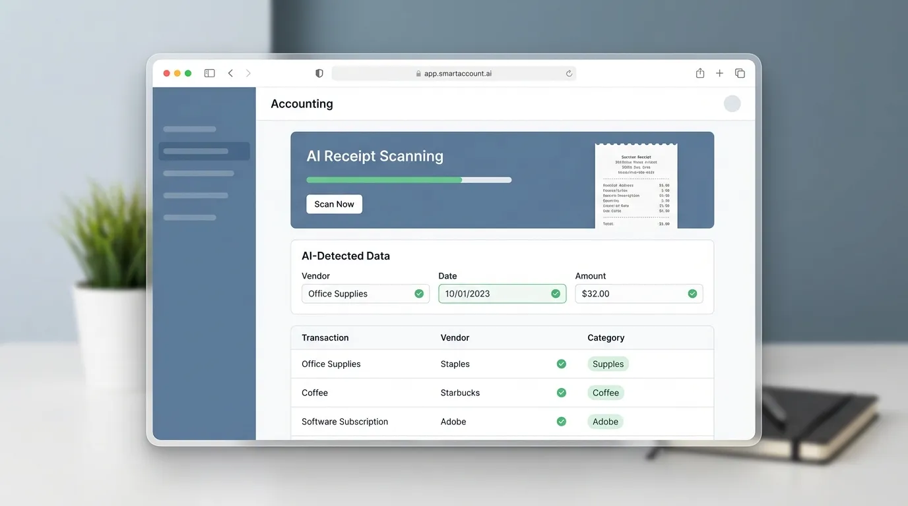Screen dimensions: 908x506
Task: Show tab overview icon
Action: [x=740, y=73]
